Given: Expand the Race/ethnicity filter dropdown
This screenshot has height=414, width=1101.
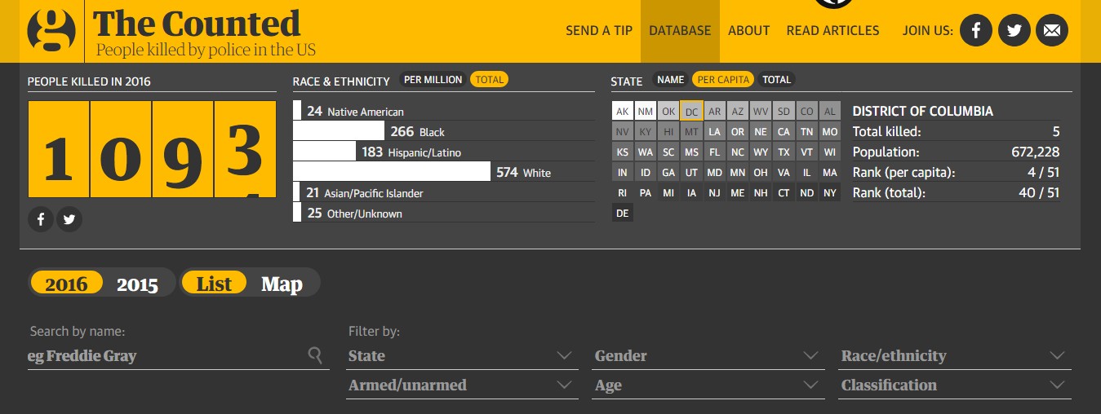Looking at the screenshot, I should coord(955,356).
